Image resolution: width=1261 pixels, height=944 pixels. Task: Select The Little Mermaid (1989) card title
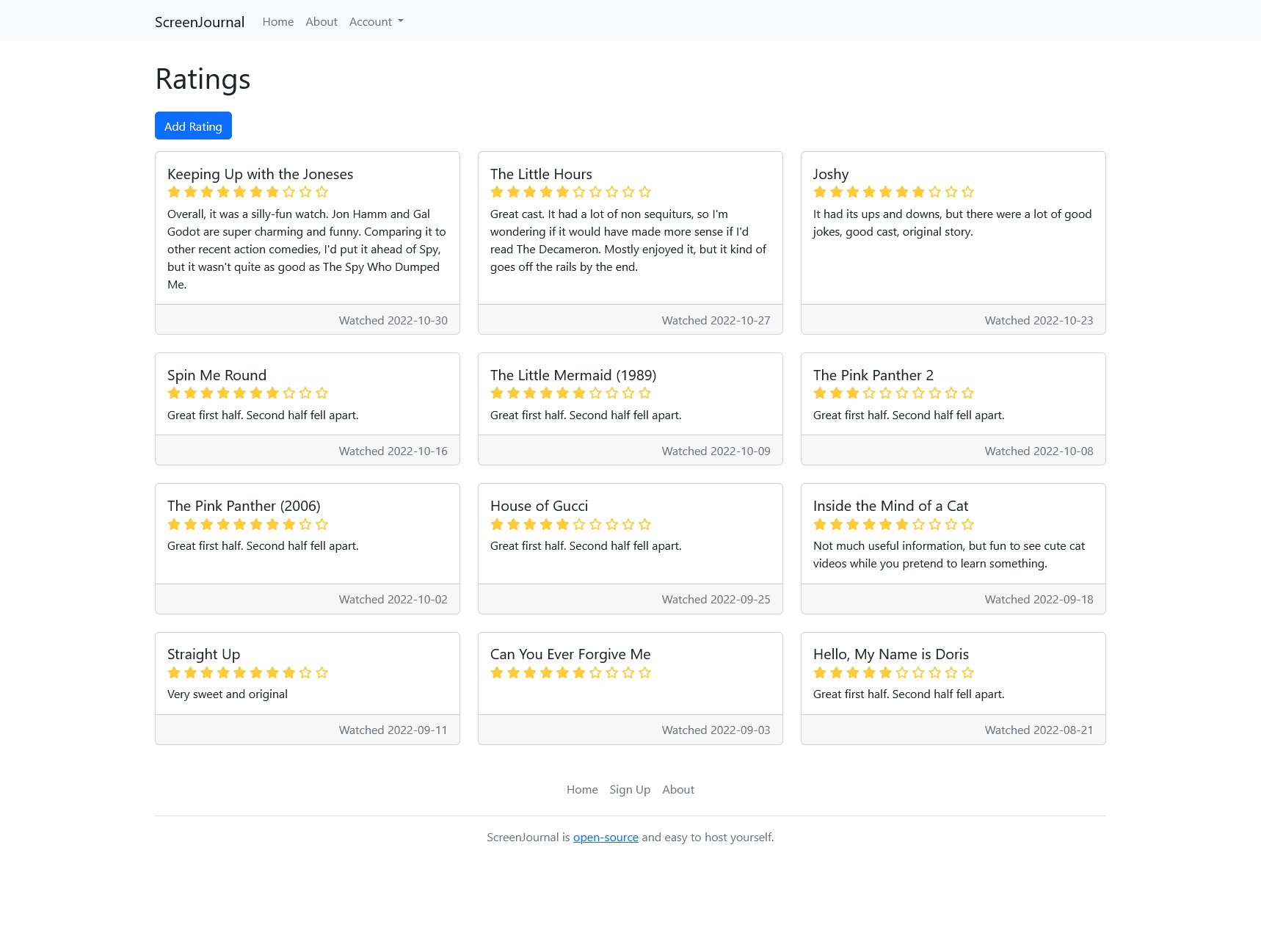click(x=573, y=375)
